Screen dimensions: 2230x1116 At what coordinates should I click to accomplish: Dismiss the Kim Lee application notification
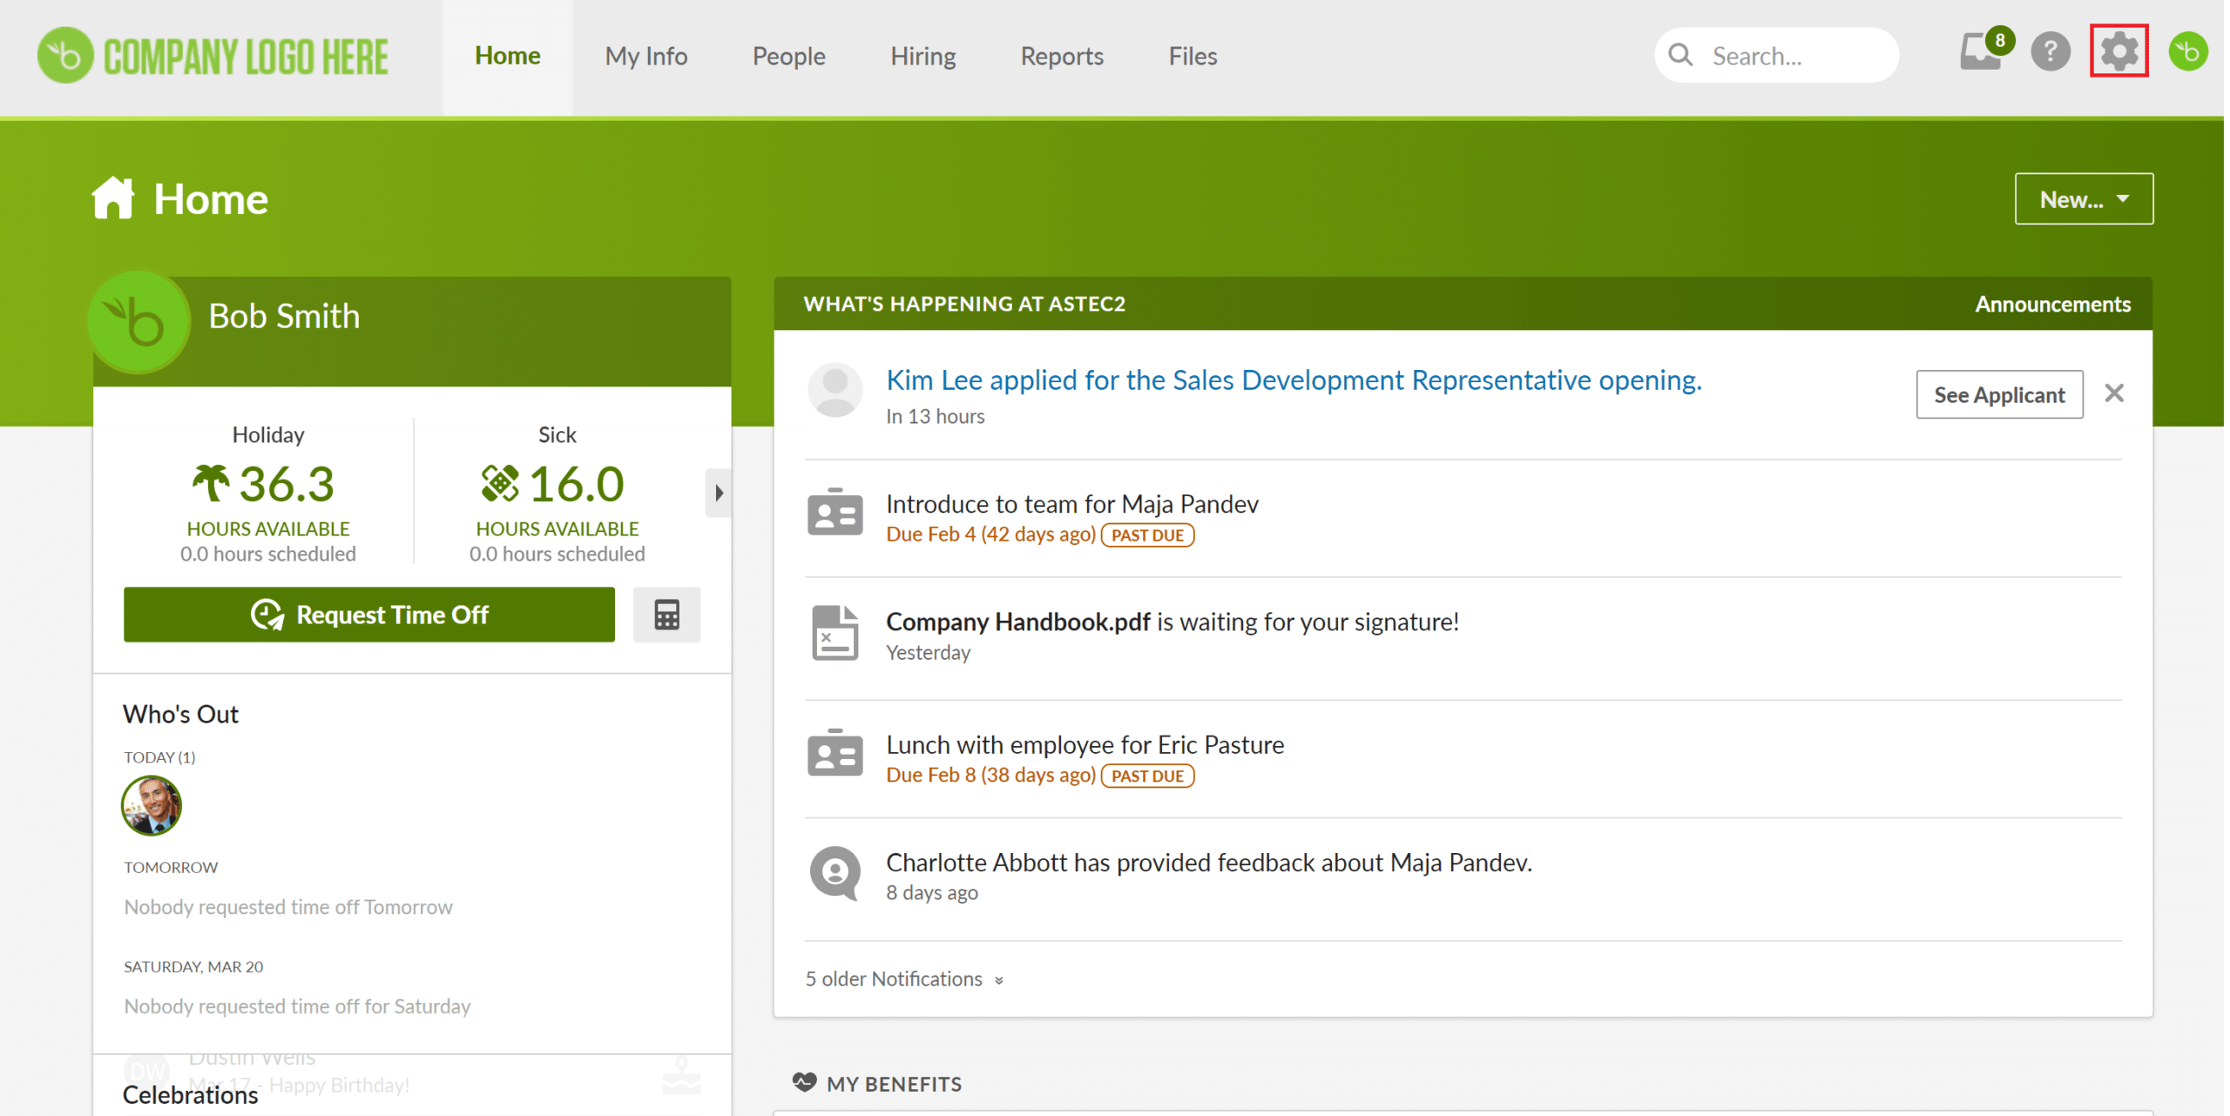(x=2113, y=393)
